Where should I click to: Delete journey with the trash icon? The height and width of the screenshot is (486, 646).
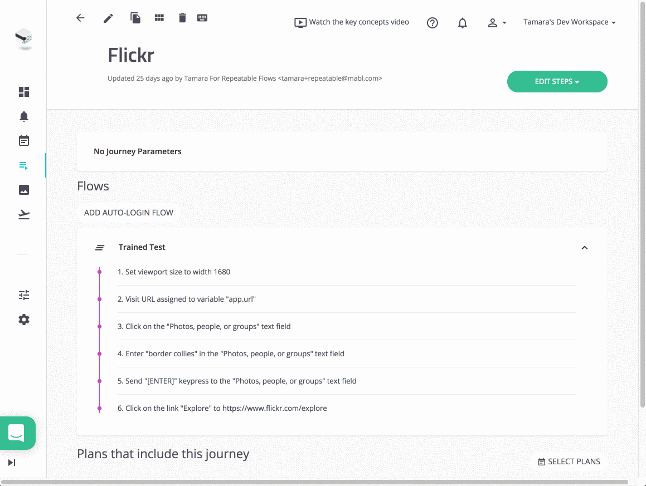pyautogui.click(x=182, y=18)
